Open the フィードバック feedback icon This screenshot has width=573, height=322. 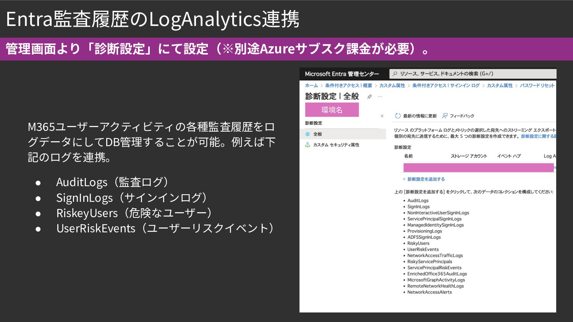point(445,116)
